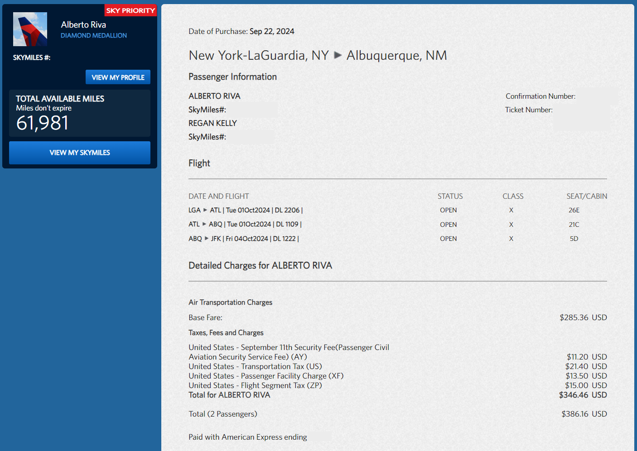Click the 61,981 available miles value
The image size is (637, 451).
click(x=43, y=123)
